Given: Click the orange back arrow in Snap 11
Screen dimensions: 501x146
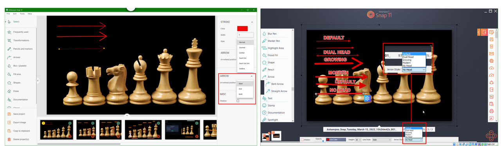Looking at the screenshot, I should (x=479, y=32).
